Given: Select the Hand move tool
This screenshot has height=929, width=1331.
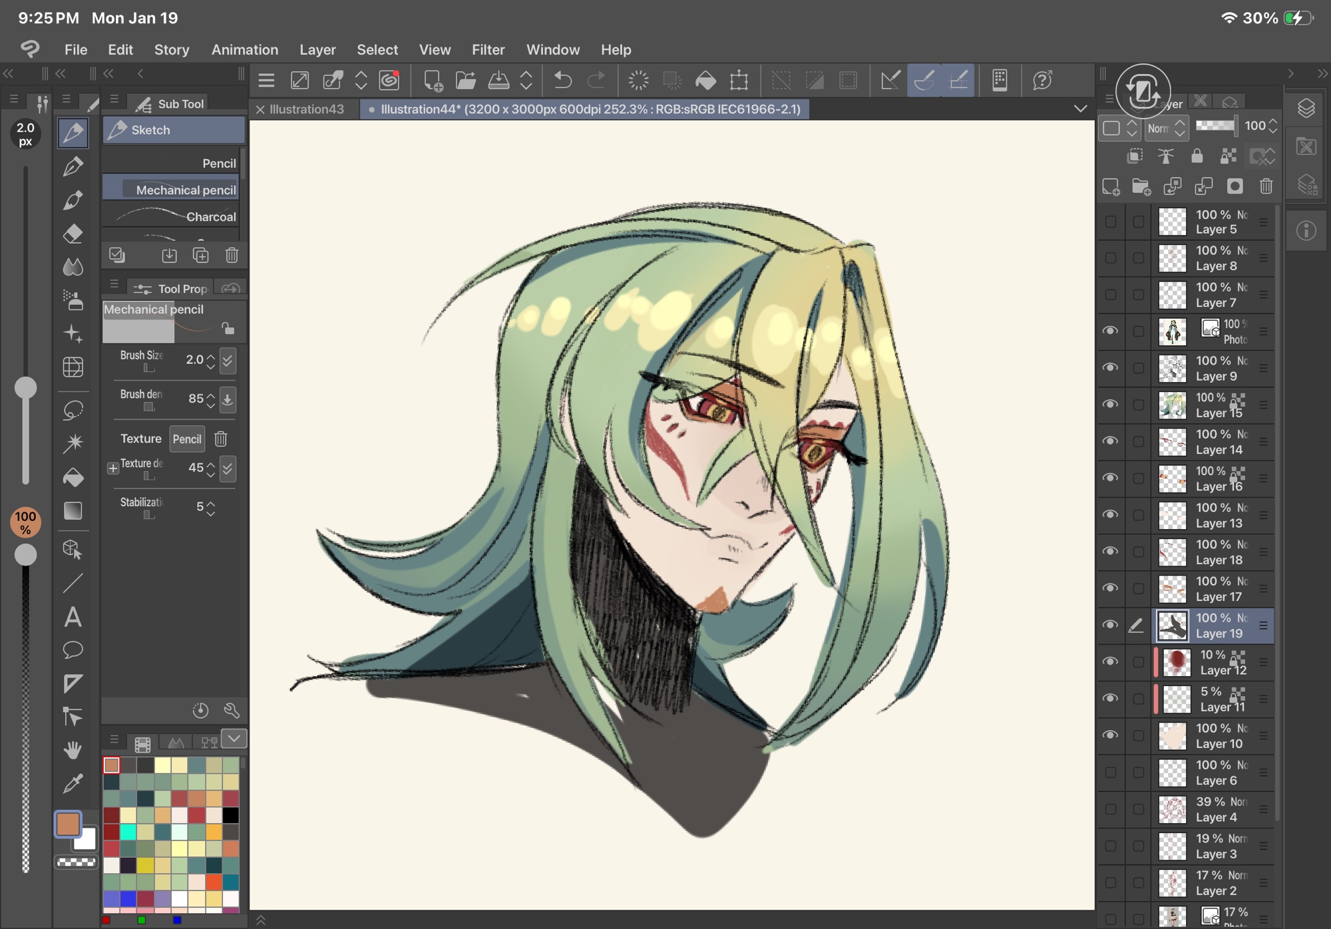Looking at the screenshot, I should click(x=73, y=750).
